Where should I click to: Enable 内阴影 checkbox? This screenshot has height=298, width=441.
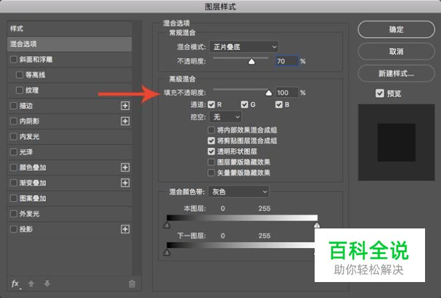pyautogui.click(x=13, y=121)
